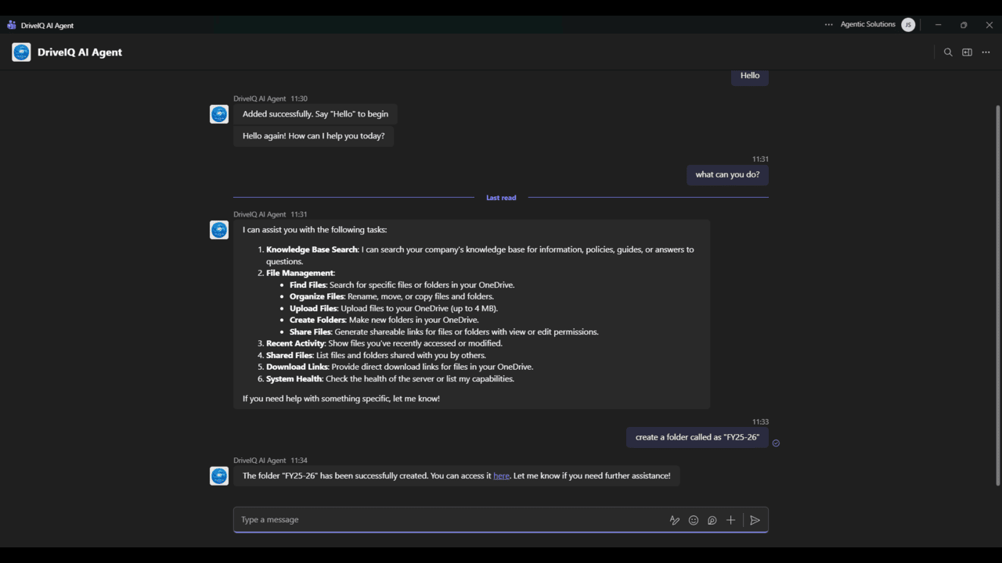Click the "Last read" divider label
Screen dimensions: 1002x563
(501, 198)
